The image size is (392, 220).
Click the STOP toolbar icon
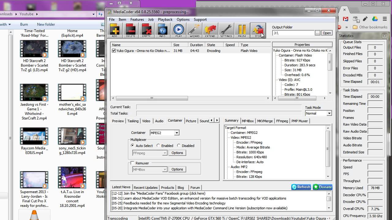tap(258, 31)
